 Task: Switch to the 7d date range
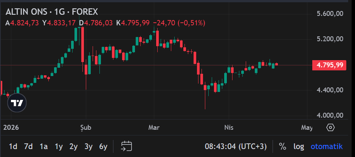coord(28,146)
